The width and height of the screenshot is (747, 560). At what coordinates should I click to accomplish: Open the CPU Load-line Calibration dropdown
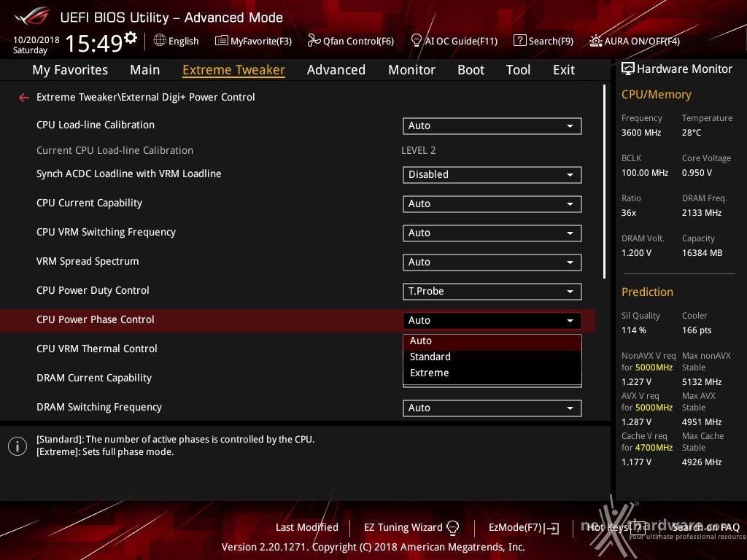coord(492,125)
